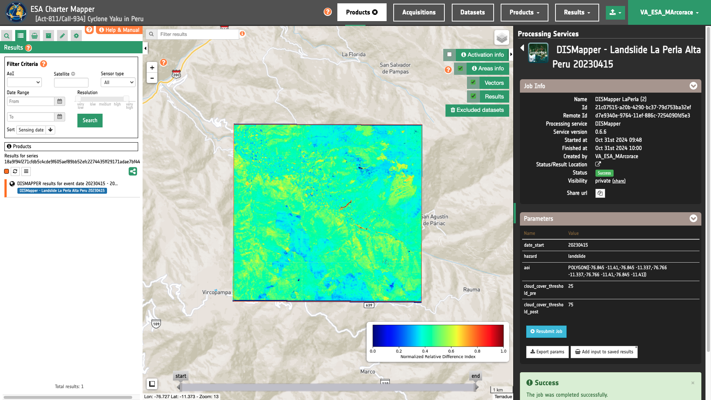The image size is (711, 400).
Task: Uncheck the Vectors layer checkbox
Action: 473,83
